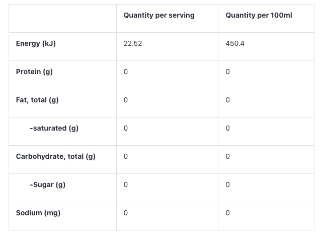Select the 'Sodium (mg)' row label
The height and width of the screenshot is (236, 322).
(38, 213)
